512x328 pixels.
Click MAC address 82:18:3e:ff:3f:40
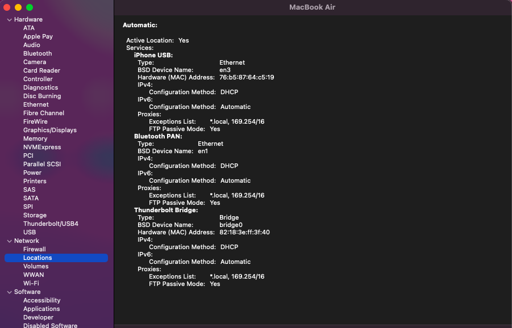(244, 232)
